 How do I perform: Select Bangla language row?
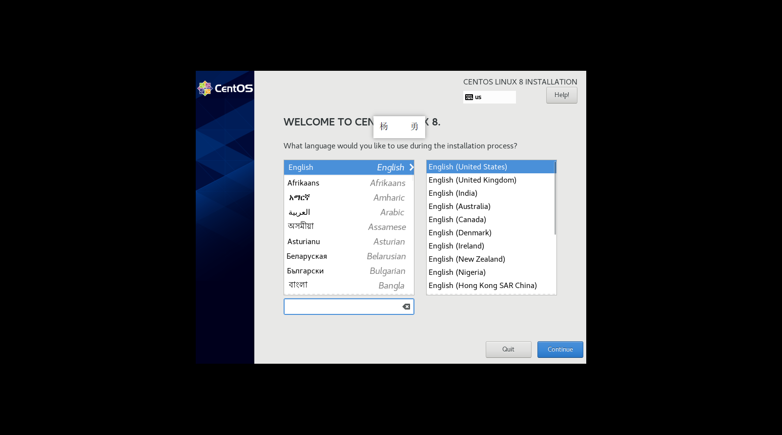(x=349, y=286)
